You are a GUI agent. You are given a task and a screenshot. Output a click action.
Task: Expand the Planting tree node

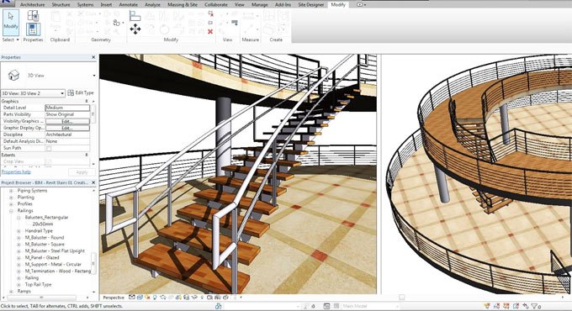point(11,198)
